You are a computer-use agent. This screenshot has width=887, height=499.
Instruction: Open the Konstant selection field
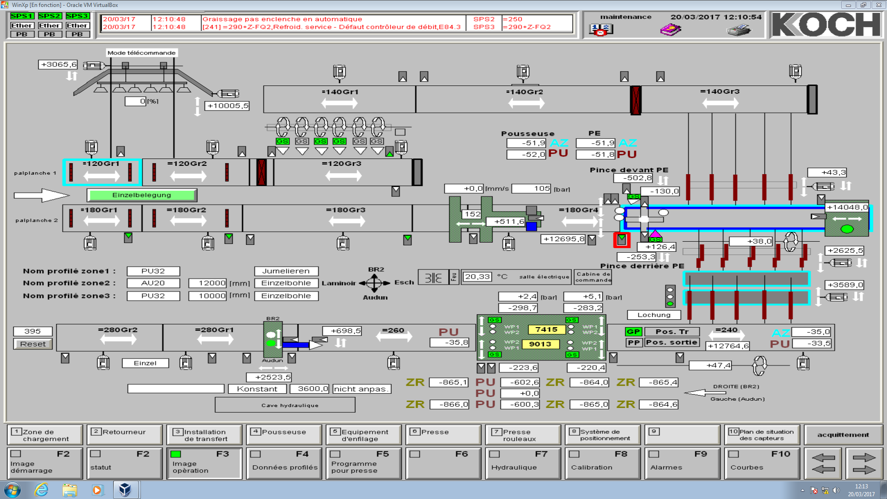(257, 389)
